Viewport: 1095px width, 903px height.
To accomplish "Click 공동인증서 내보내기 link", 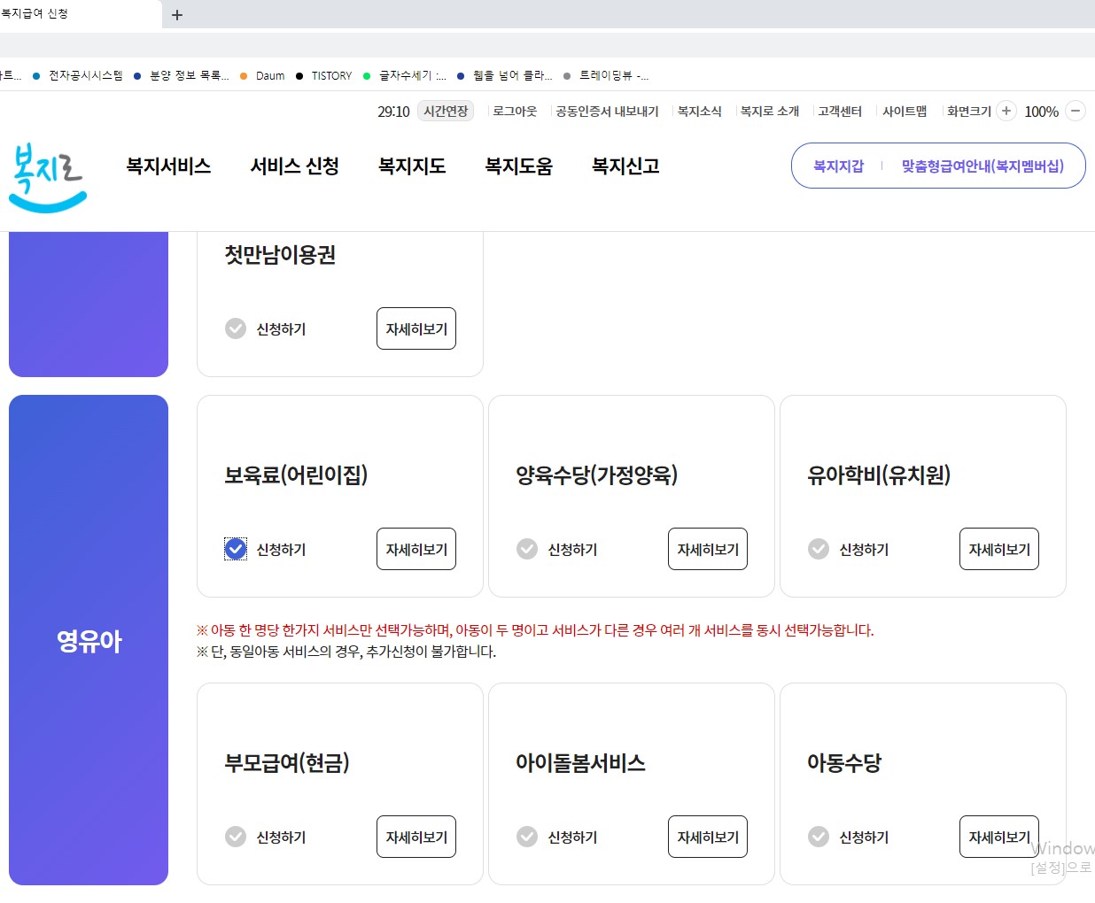I will (607, 111).
